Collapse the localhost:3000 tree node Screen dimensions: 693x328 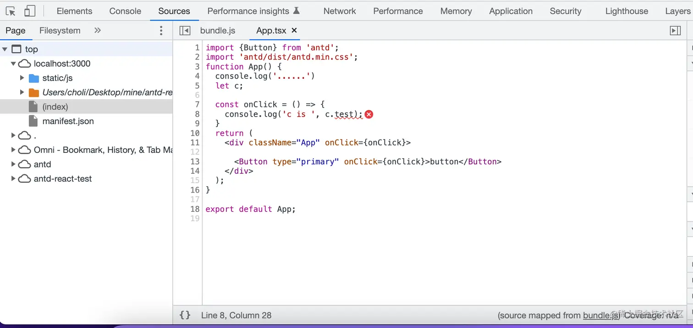click(x=14, y=64)
